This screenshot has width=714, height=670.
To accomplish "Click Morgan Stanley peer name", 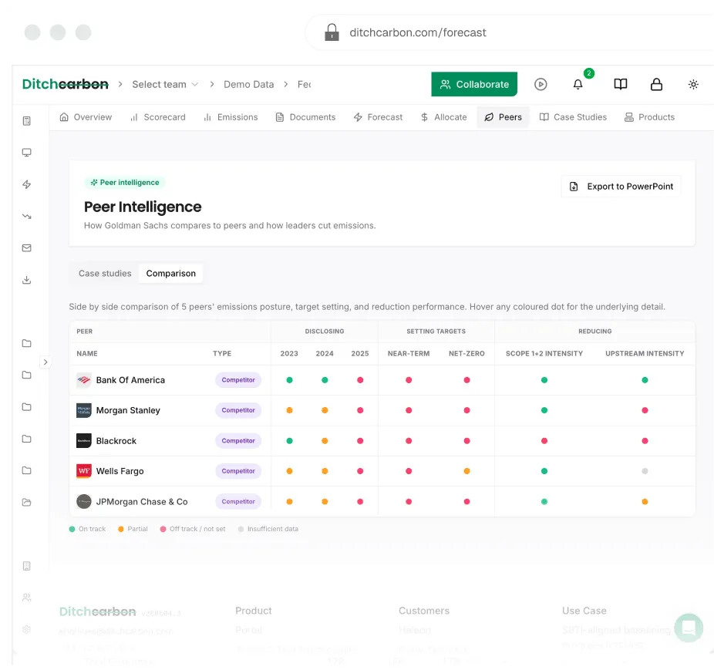I will click(128, 410).
